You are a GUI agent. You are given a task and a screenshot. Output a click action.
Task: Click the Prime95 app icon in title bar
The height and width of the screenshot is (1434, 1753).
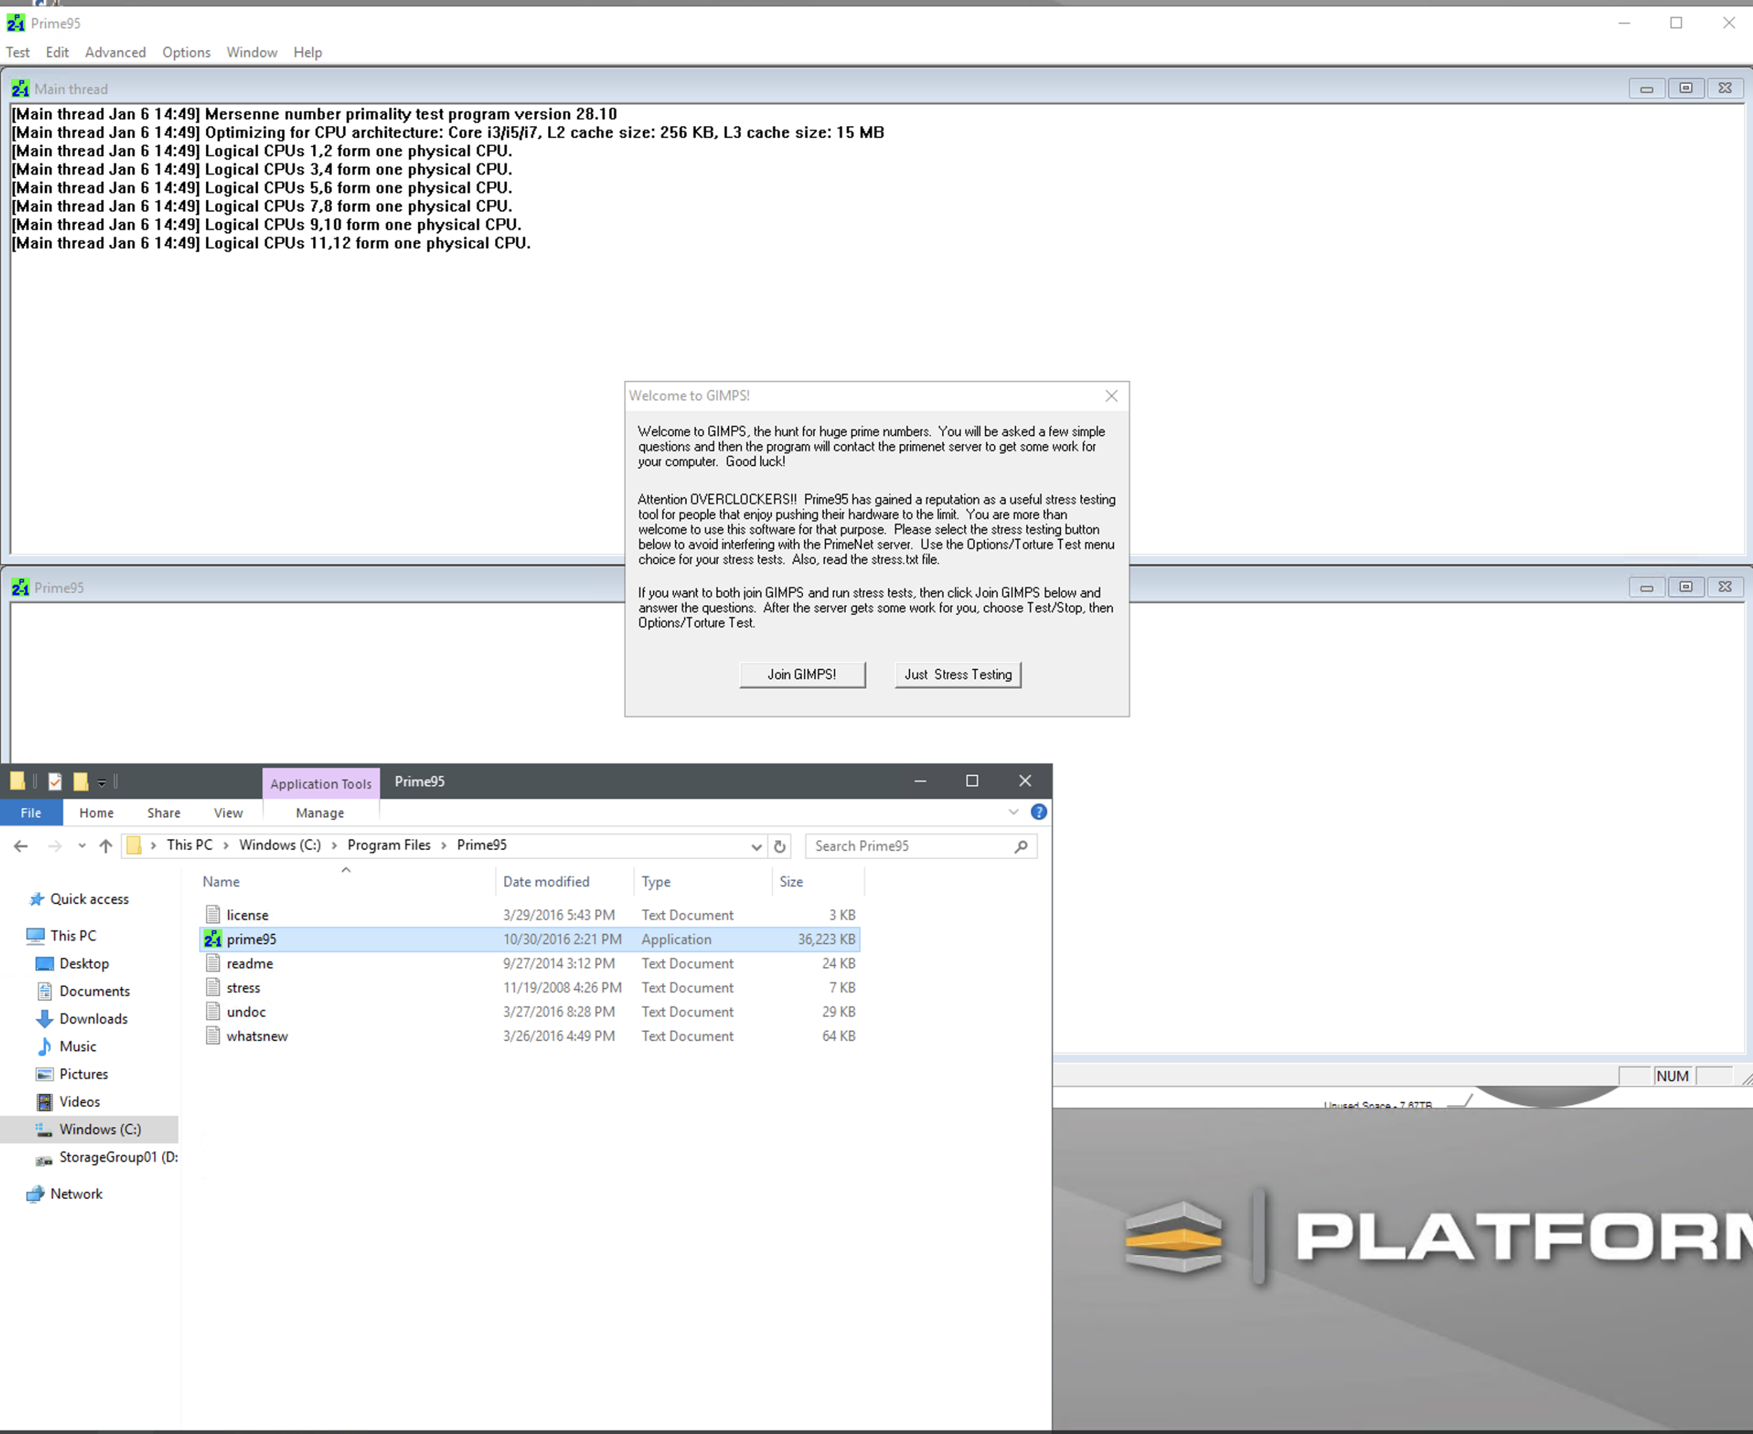(x=16, y=23)
